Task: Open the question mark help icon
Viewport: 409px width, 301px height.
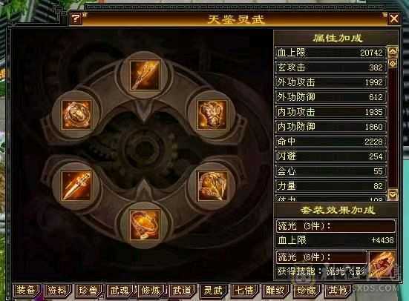Action: pos(76,19)
